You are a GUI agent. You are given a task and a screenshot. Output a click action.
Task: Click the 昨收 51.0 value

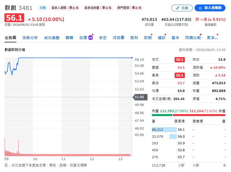coord(222,60)
